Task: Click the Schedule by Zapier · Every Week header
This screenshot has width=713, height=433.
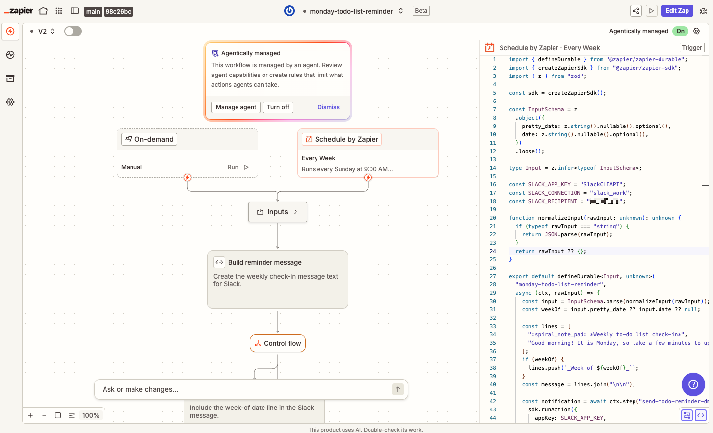Action: click(550, 48)
